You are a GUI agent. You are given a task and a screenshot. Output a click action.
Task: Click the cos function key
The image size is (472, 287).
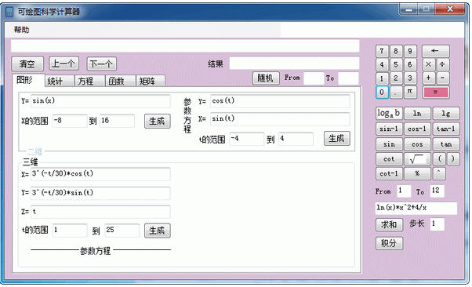(x=417, y=144)
